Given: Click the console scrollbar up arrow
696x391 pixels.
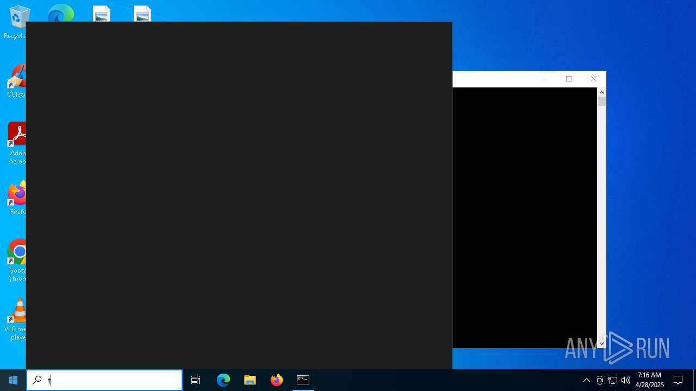Looking at the screenshot, I should (x=601, y=92).
